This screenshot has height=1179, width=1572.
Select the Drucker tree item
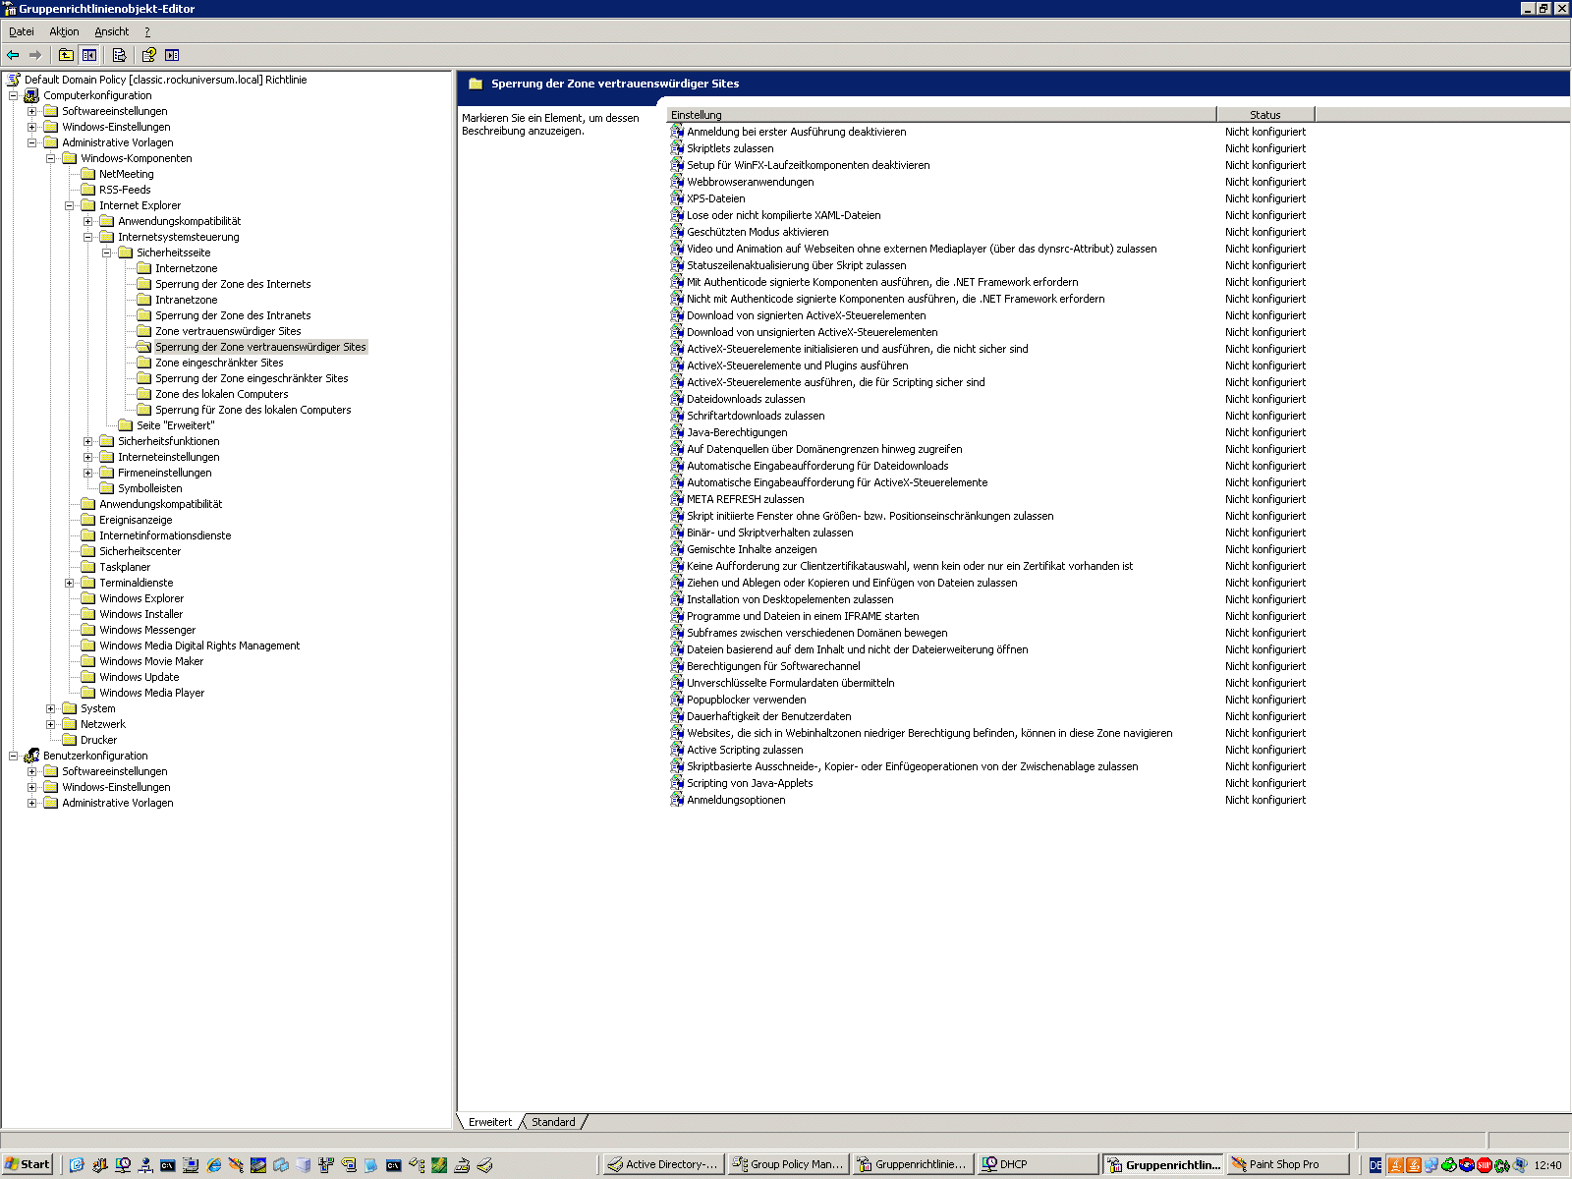(x=98, y=740)
